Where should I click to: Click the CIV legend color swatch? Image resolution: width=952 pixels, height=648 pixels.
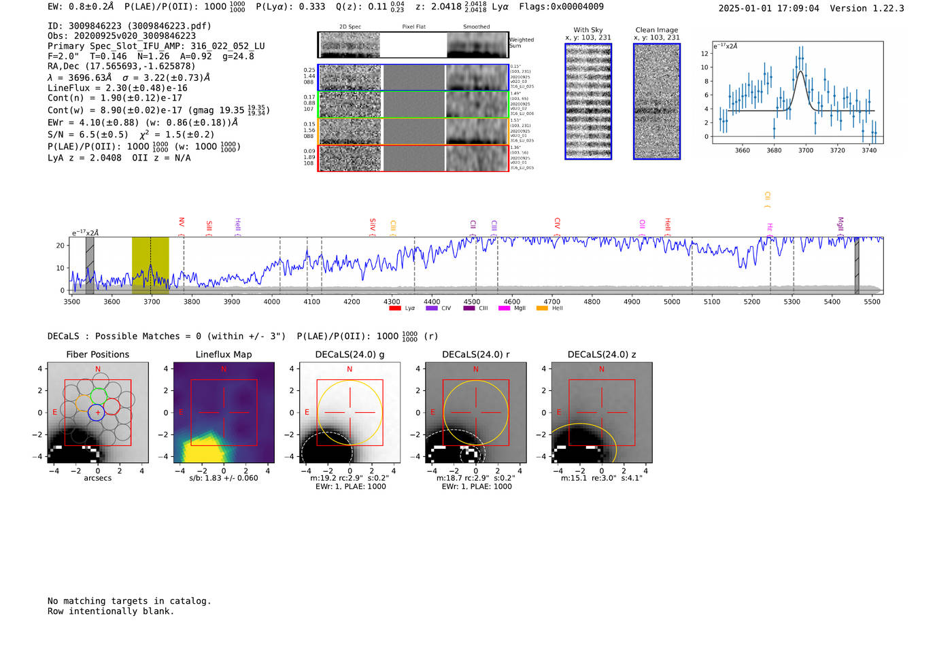[432, 309]
